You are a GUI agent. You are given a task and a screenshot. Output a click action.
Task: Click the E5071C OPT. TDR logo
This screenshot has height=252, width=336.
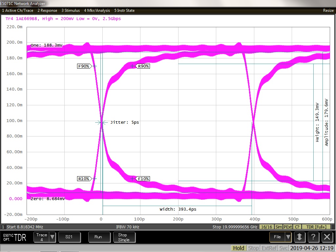coord(15,238)
